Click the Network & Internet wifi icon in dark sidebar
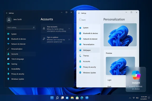This screenshot has width=152, height=101. 8,44
